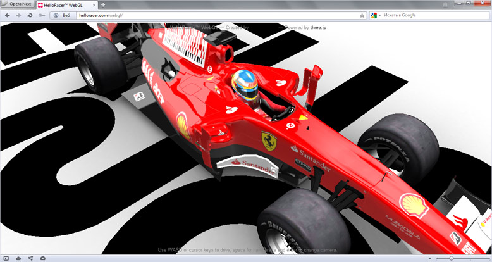The width and height of the screenshot is (492, 262).
Task: Click the Google search field
Action: tap(436, 15)
